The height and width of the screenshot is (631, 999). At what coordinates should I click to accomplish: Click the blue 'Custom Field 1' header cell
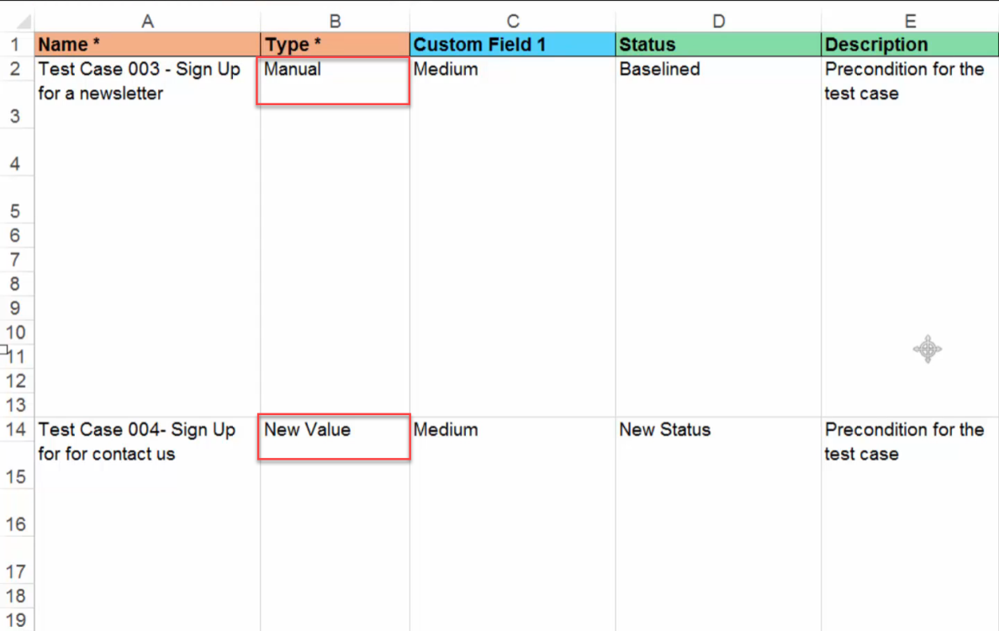pos(511,44)
